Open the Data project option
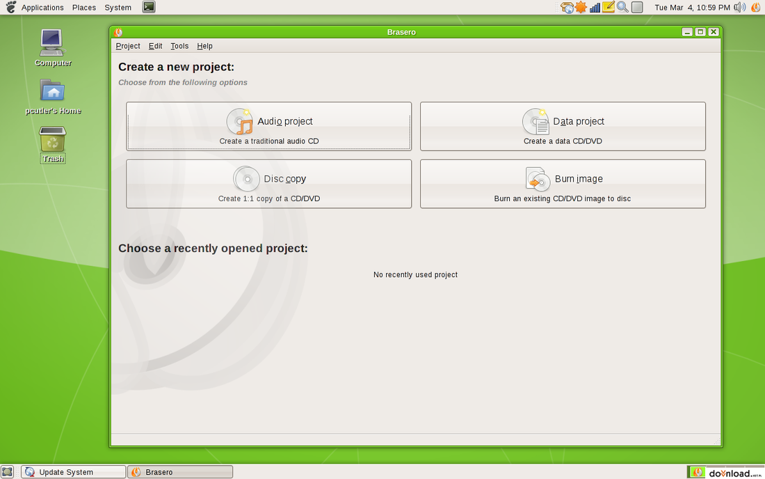This screenshot has height=479, width=765. coord(563,127)
